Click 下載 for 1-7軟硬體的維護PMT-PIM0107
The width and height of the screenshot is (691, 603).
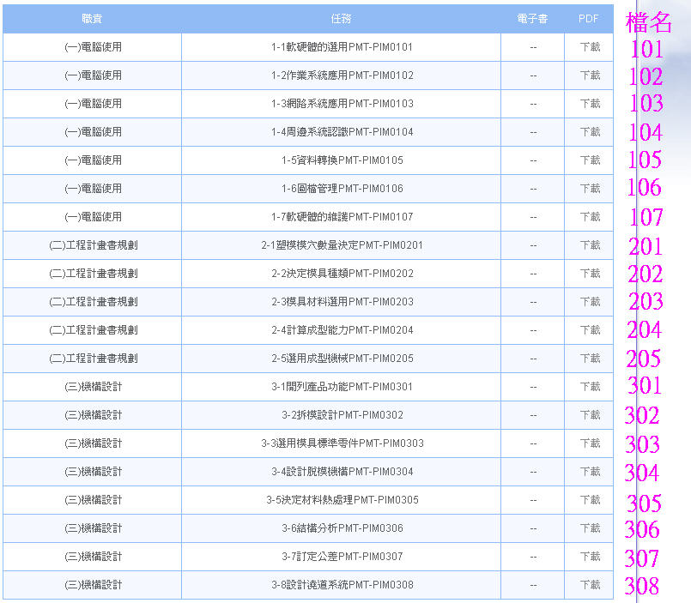590,217
